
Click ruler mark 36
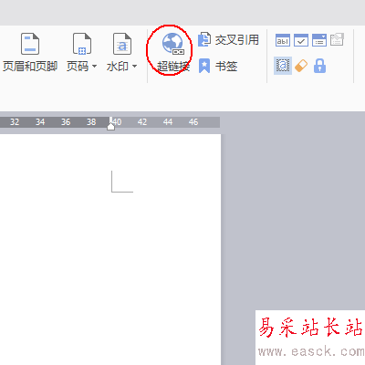(66, 122)
